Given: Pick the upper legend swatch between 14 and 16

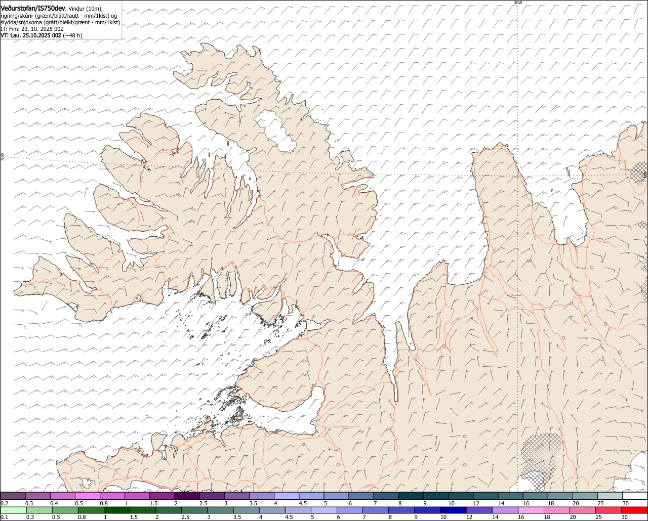Looking at the screenshot, I should [x=510, y=496].
